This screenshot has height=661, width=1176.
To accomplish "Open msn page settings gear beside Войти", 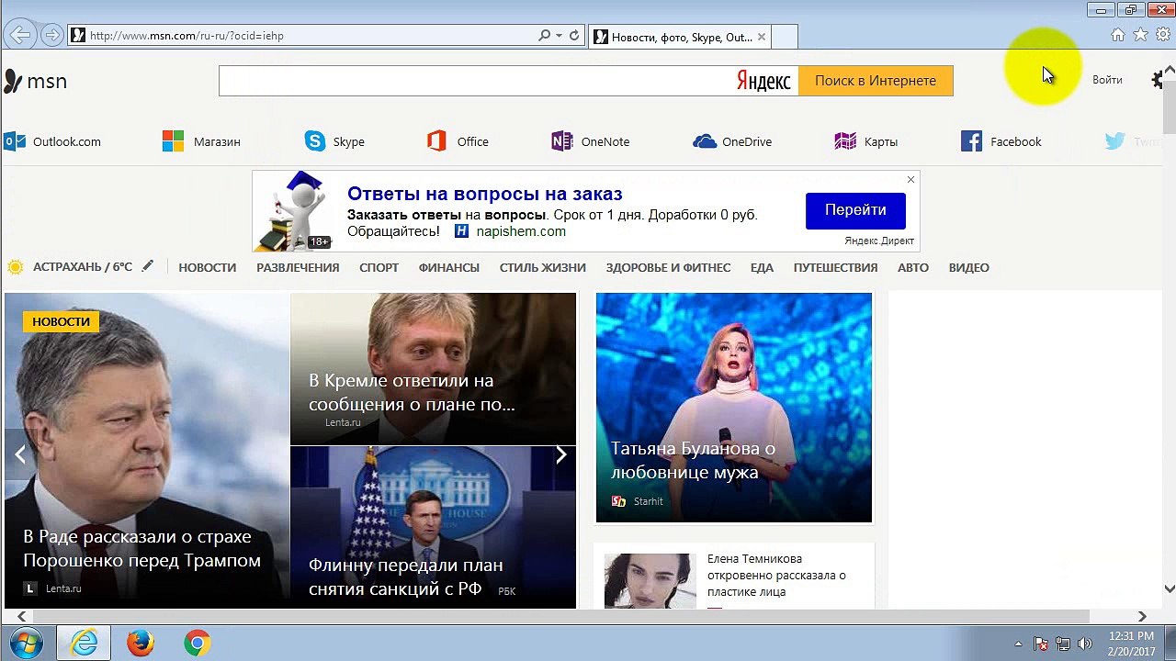I will 1158,80.
